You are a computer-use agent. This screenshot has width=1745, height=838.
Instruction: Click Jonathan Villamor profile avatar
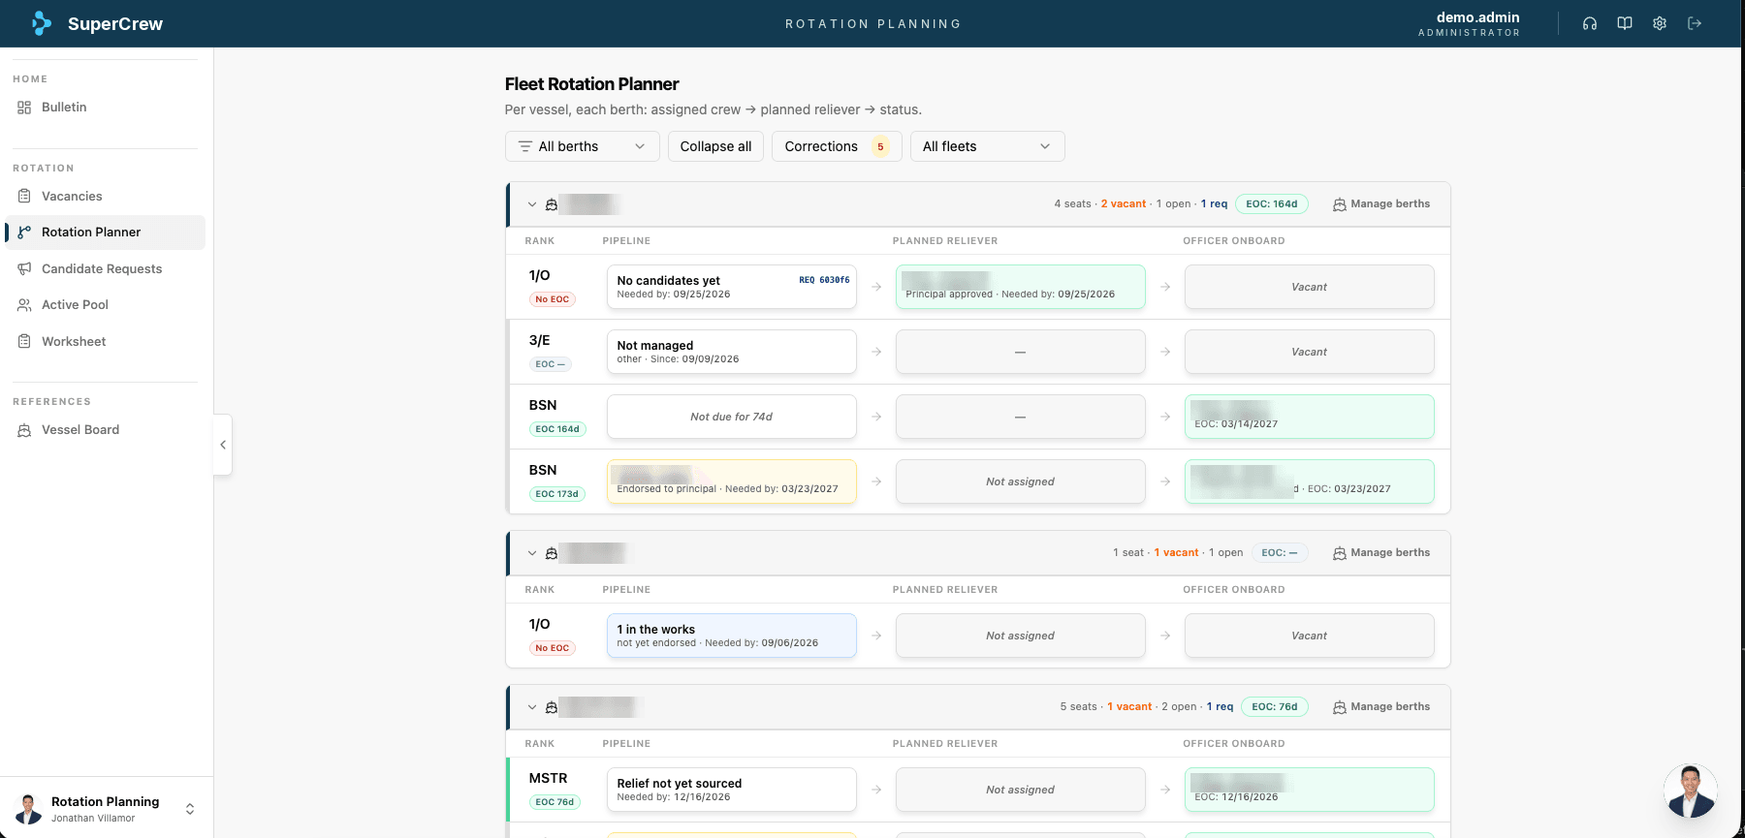pos(28,809)
